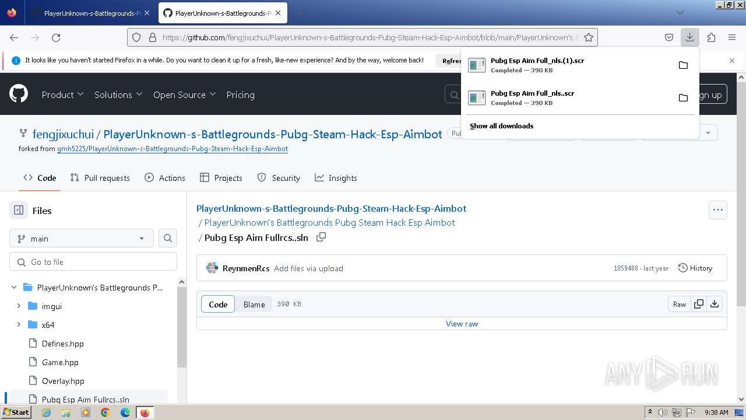Open Defines.hpp in file tree

pos(62,343)
